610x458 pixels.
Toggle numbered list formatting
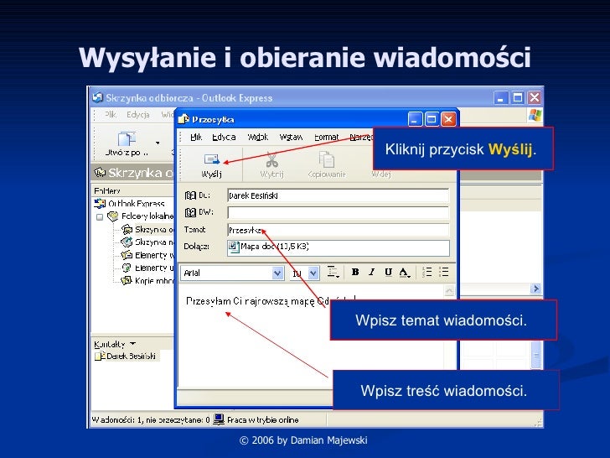427,272
